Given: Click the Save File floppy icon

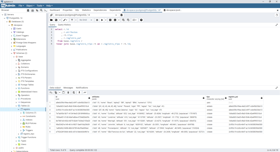Looking at the screenshot, I should tap(56, 20).
